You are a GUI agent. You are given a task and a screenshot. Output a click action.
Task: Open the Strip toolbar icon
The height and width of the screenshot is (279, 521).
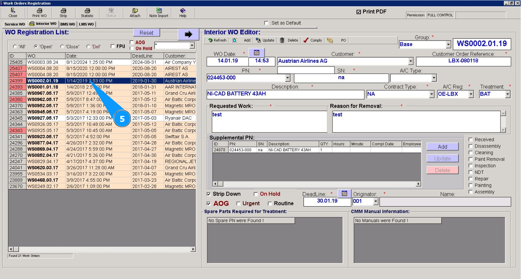click(63, 12)
